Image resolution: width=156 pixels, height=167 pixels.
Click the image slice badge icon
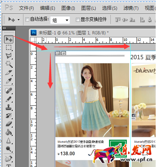point(64,53)
